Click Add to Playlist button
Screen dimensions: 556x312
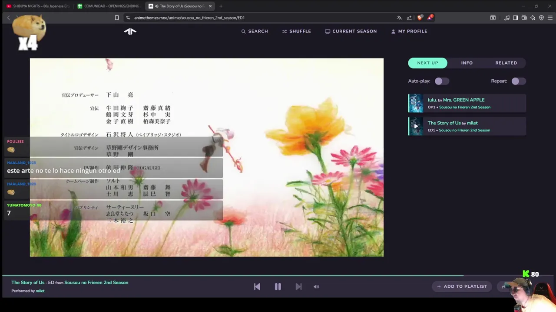click(462, 286)
